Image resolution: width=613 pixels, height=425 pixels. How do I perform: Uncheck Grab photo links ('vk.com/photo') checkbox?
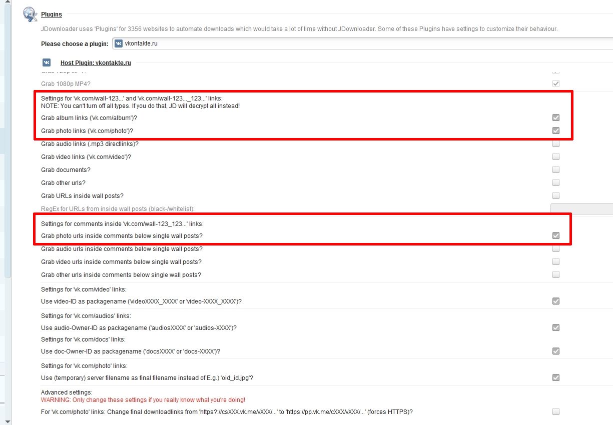pos(555,130)
